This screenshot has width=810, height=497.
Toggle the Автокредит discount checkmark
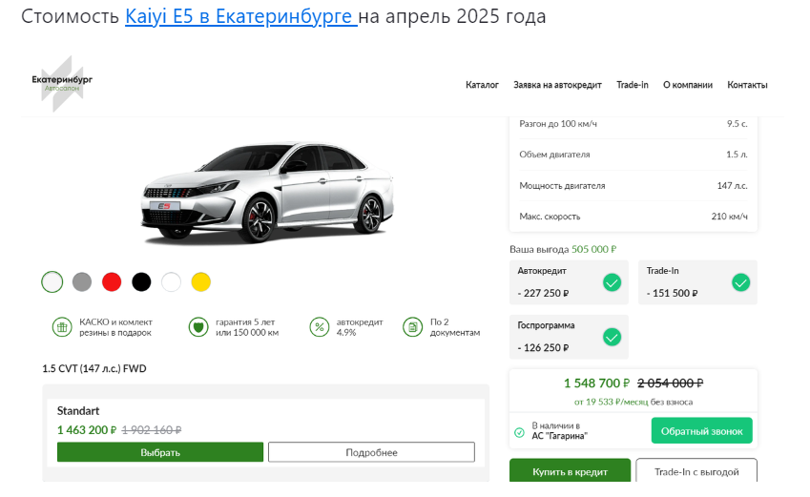613,282
